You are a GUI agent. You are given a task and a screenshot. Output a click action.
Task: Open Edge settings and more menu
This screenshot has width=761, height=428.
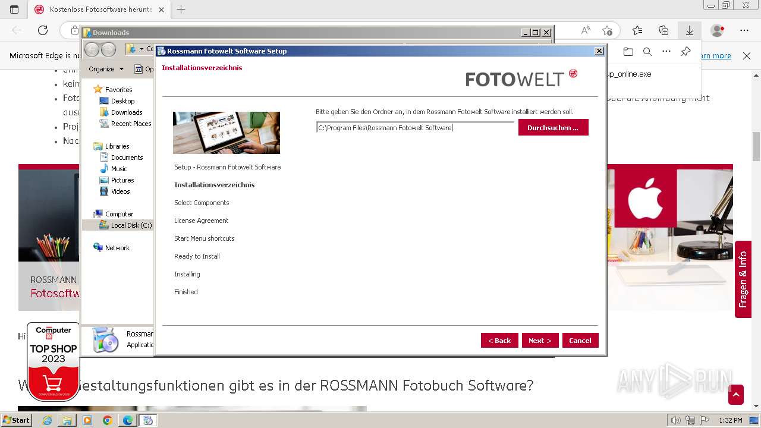[744, 30]
